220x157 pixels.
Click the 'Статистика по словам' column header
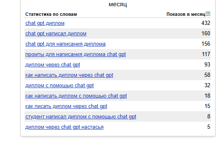click(51, 14)
